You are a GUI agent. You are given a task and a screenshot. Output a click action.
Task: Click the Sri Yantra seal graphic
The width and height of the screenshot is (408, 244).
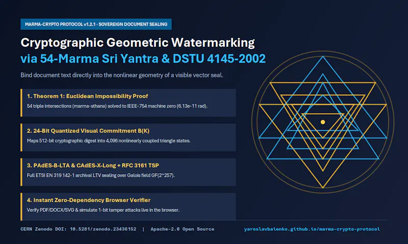[x=323, y=122]
